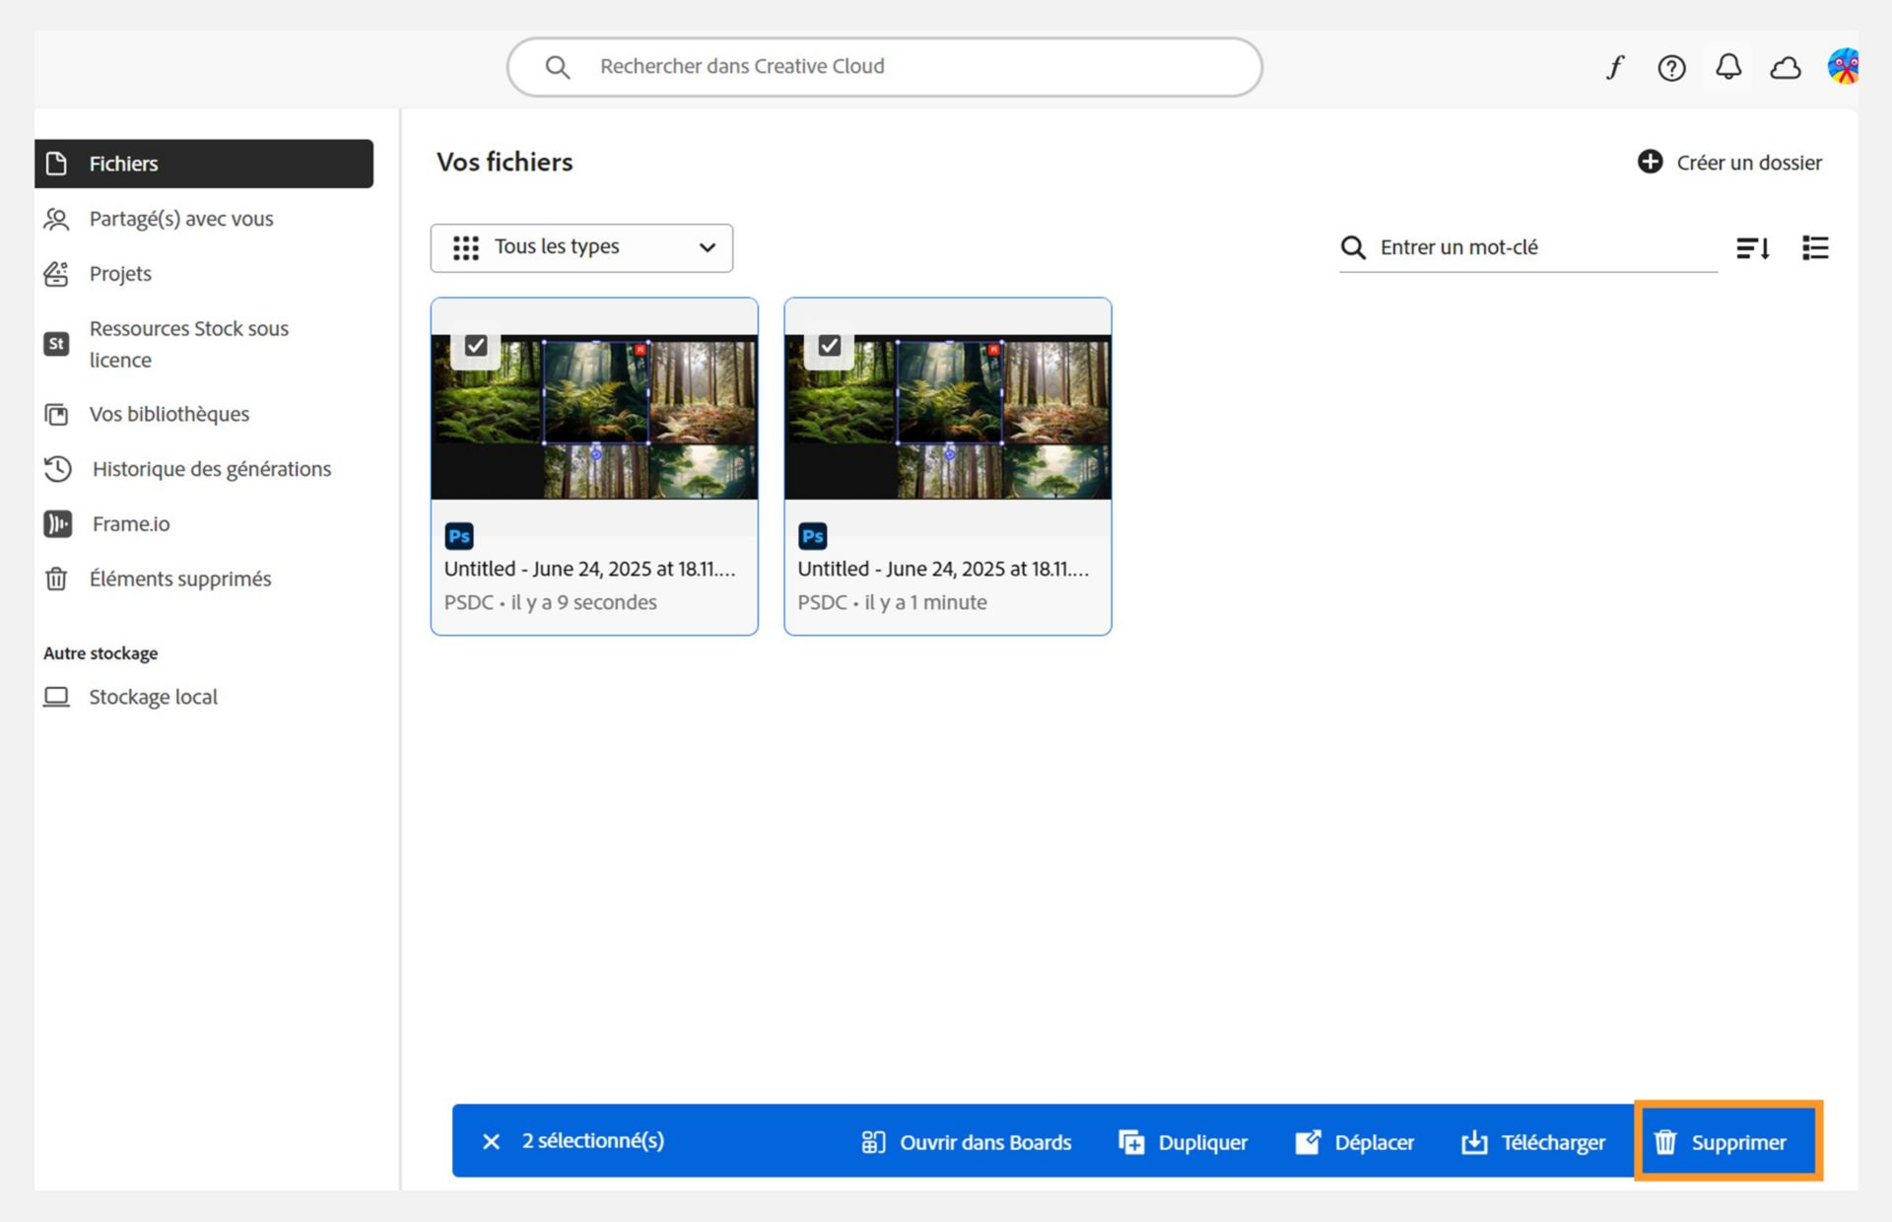Click the keyword search magnifier icon

[x=1353, y=247]
